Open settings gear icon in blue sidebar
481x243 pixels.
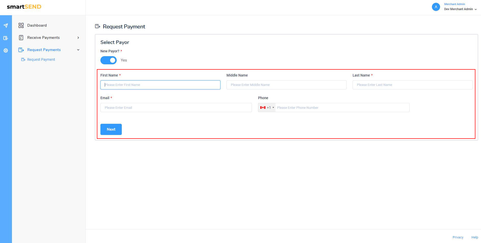[x=6, y=51]
